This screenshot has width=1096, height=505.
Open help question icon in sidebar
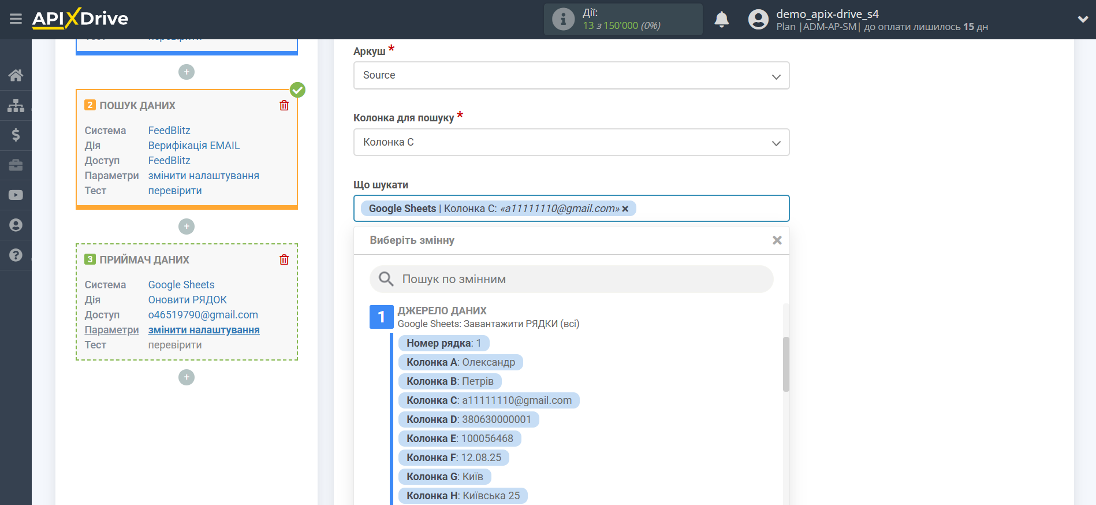16,255
